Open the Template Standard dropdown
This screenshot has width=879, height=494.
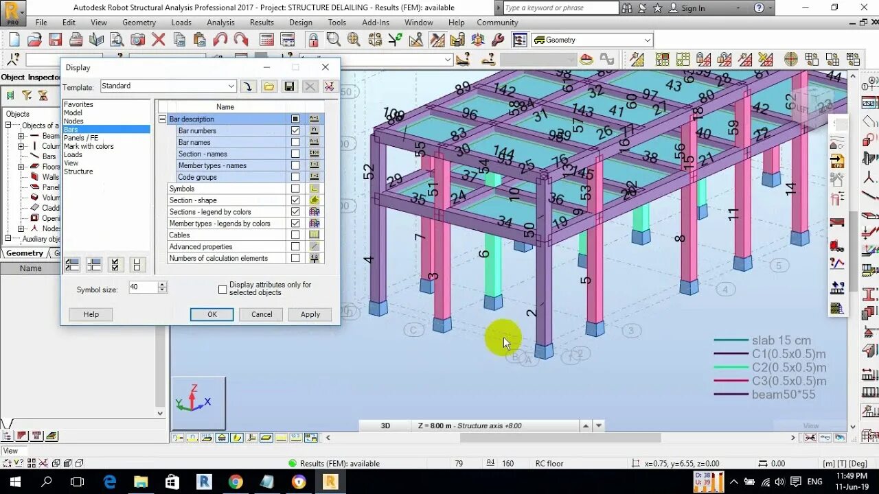(231, 86)
